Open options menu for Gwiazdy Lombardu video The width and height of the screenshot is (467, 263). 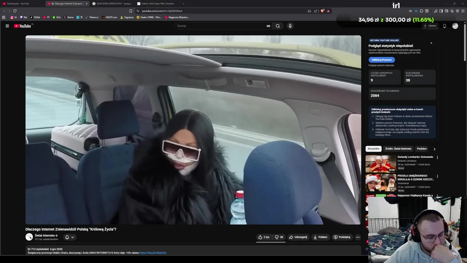pos(437,157)
